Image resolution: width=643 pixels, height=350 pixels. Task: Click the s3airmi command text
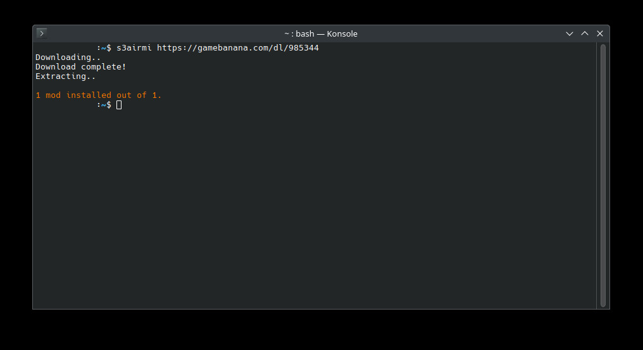click(134, 48)
